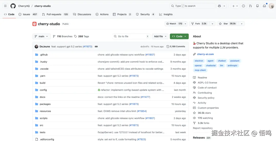
Task: Switch to the Actions tab
Action: coord(102,14)
